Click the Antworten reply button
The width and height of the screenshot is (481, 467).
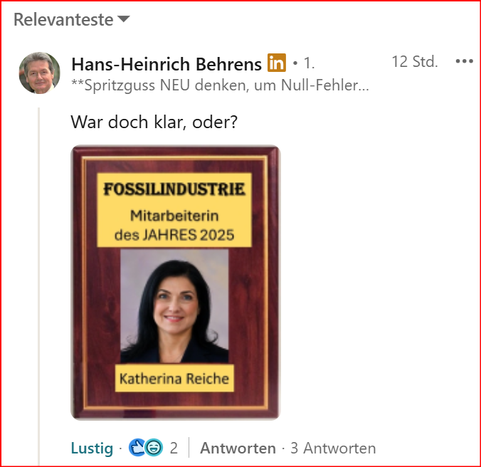pyautogui.click(x=238, y=448)
